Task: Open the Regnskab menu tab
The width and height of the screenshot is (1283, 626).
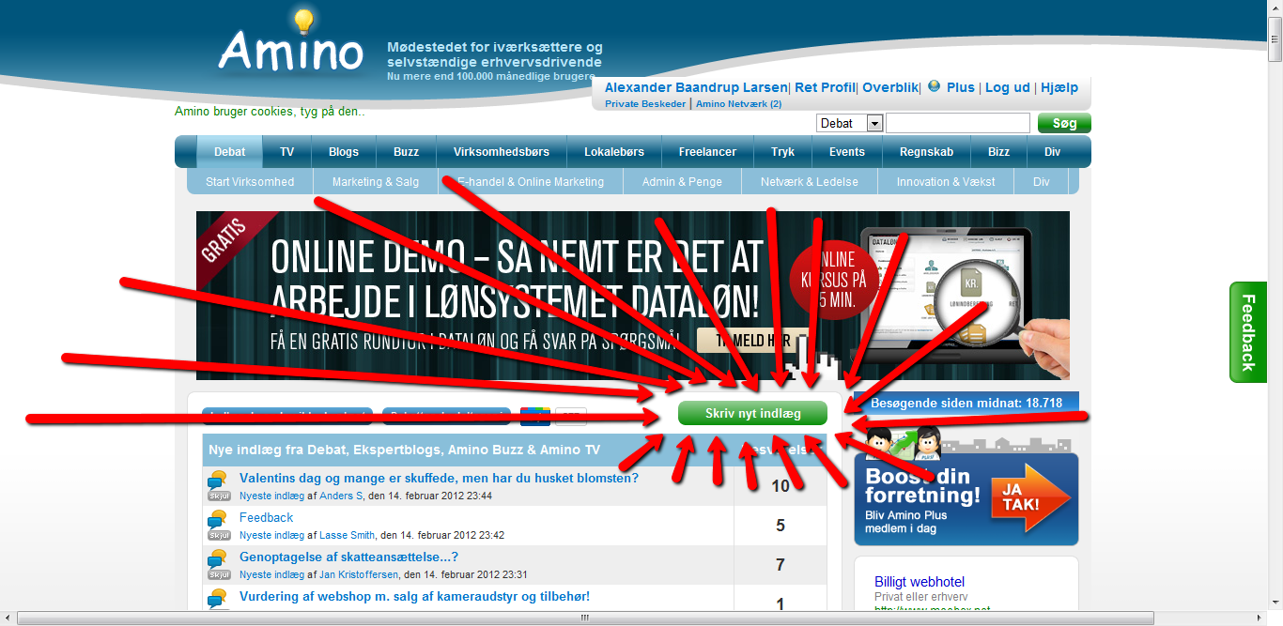Action: pos(926,151)
